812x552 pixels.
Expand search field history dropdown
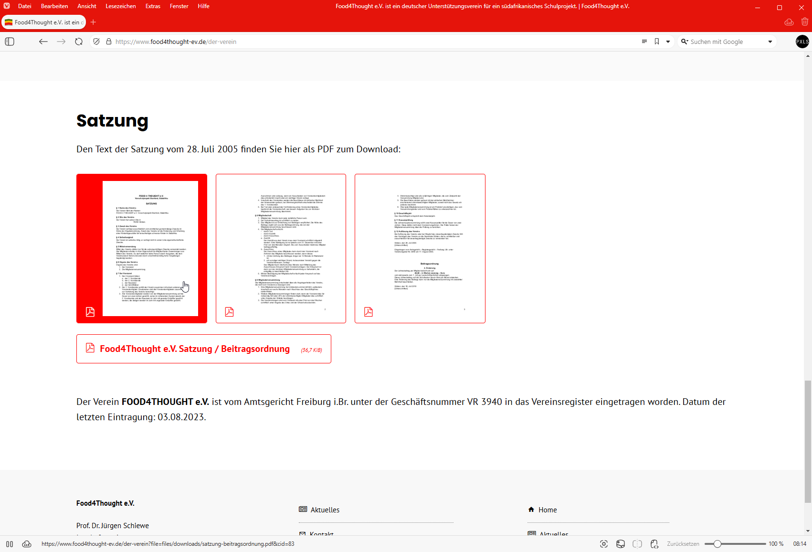[770, 42]
